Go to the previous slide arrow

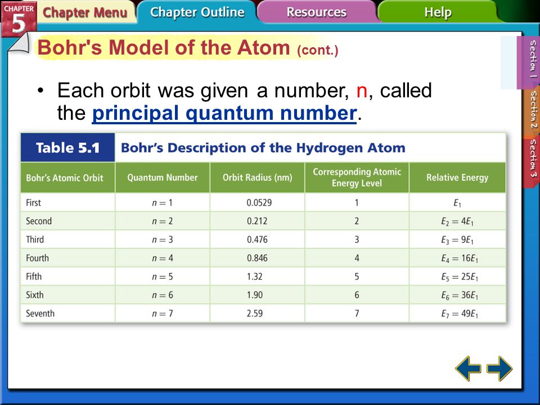tap(468, 368)
